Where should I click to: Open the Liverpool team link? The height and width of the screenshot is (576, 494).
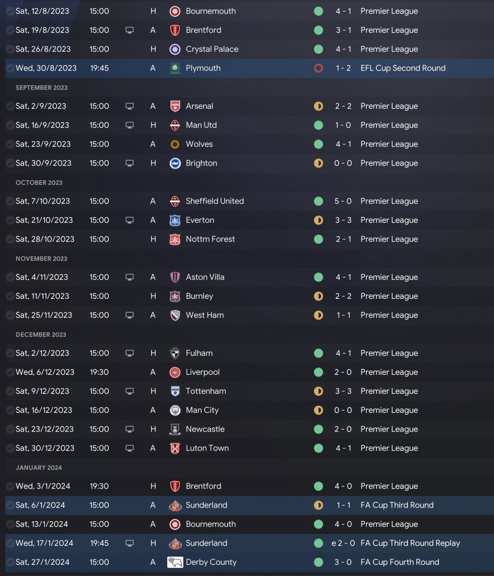pyautogui.click(x=203, y=372)
